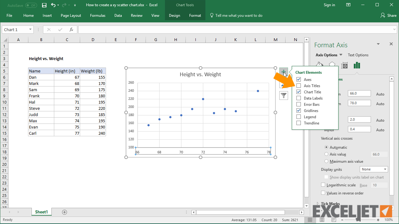This screenshot has width=399, height=224.
Task: Check the Trendline chart element
Action: coord(299,123)
